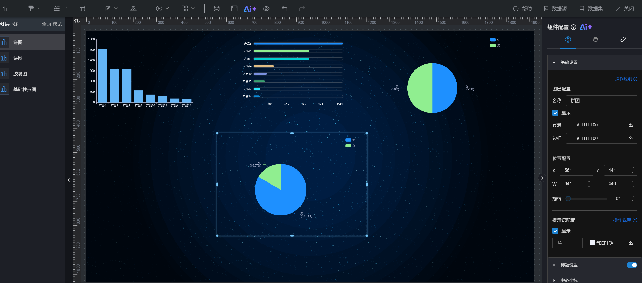
Task: Click the 全屏模式 button
Action: pos(52,24)
